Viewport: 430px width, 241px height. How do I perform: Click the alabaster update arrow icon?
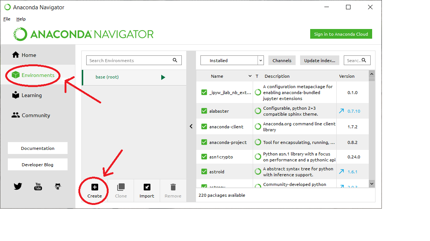(x=342, y=111)
